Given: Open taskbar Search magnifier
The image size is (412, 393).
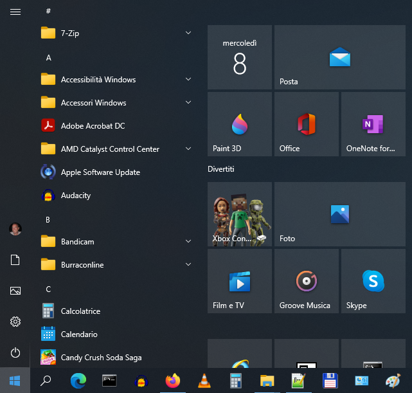Looking at the screenshot, I should 46,380.
